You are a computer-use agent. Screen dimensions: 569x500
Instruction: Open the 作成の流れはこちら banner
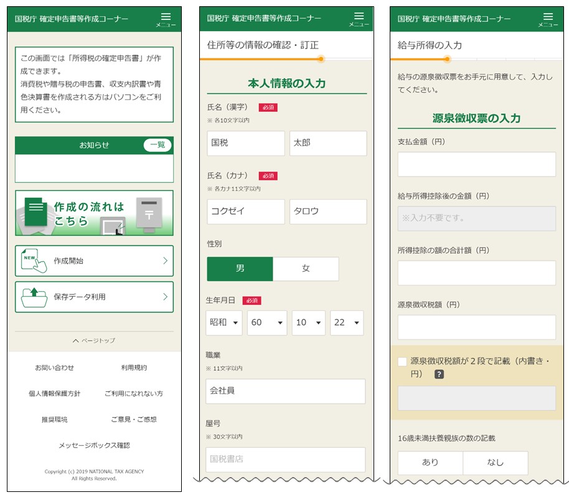coord(94,213)
